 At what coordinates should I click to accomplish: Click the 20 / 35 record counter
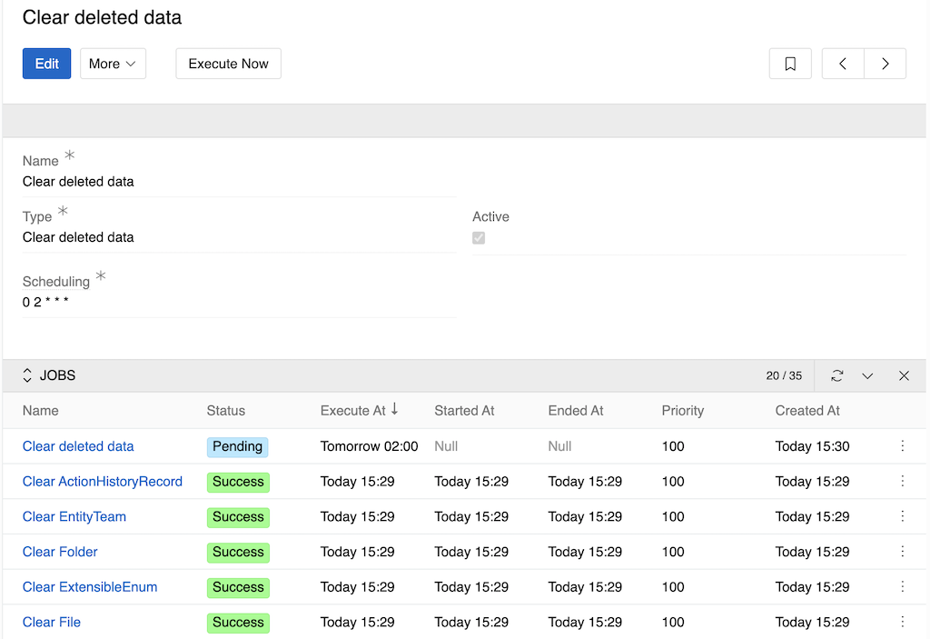[784, 375]
